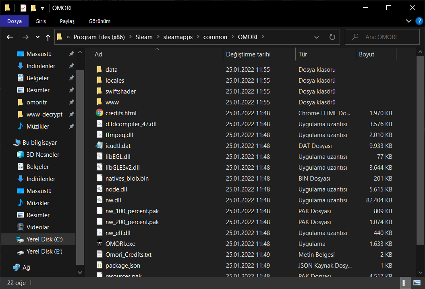425x289 pixels.
Task: Click file list scroll down arrow
Action: tap(420, 272)
